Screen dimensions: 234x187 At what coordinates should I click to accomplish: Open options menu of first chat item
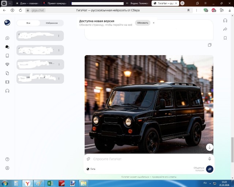(58, 36)
